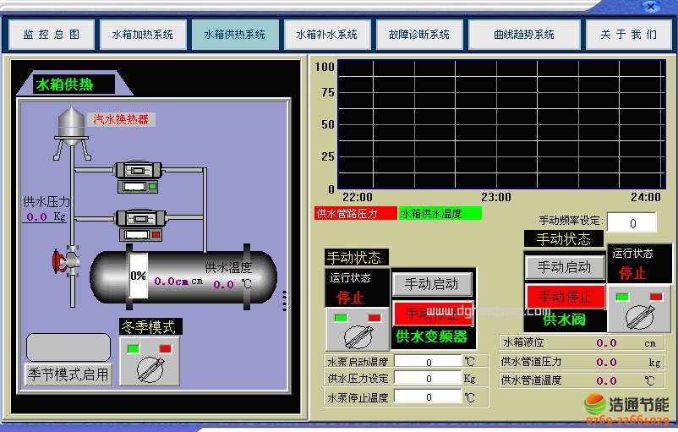
Task: Click the 0% tank level gauge
Action: [138, 276]
